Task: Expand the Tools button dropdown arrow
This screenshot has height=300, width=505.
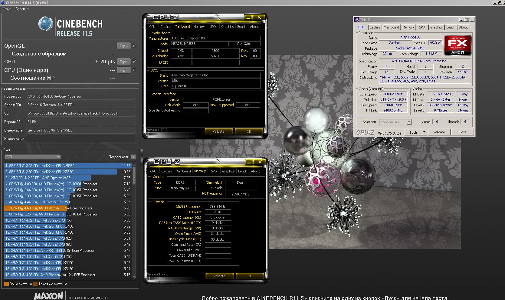Action: coord(424,132)
